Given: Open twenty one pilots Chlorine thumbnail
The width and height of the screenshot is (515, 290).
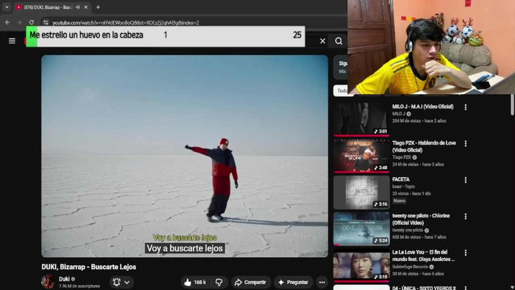Looking at the screenshot, I should point(361,228).
